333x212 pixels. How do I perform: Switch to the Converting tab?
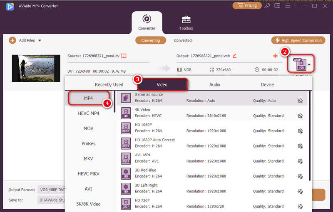pyautogui.click(x=151, y=40)
